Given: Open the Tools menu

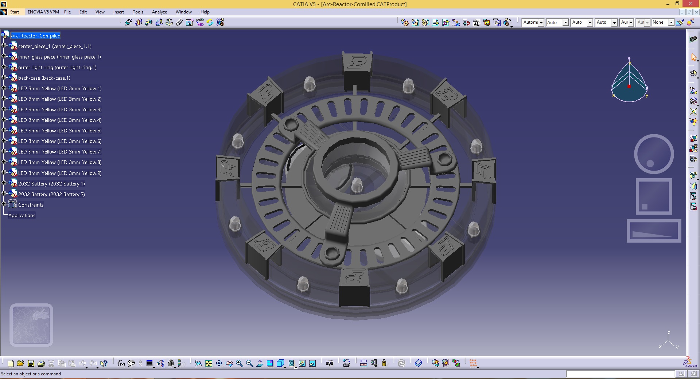Looking at the screenshot, I should point(138,12).
